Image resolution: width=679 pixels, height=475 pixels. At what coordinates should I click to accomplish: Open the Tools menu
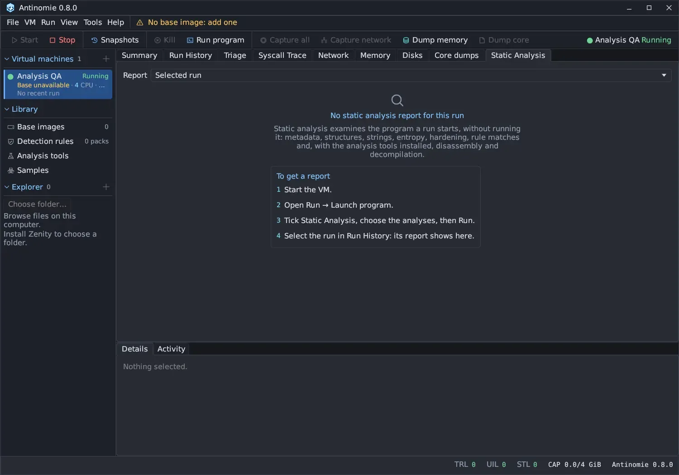93,22
